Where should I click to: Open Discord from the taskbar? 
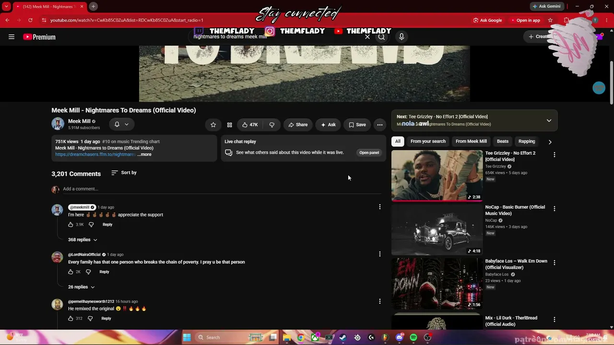(400, 337)
